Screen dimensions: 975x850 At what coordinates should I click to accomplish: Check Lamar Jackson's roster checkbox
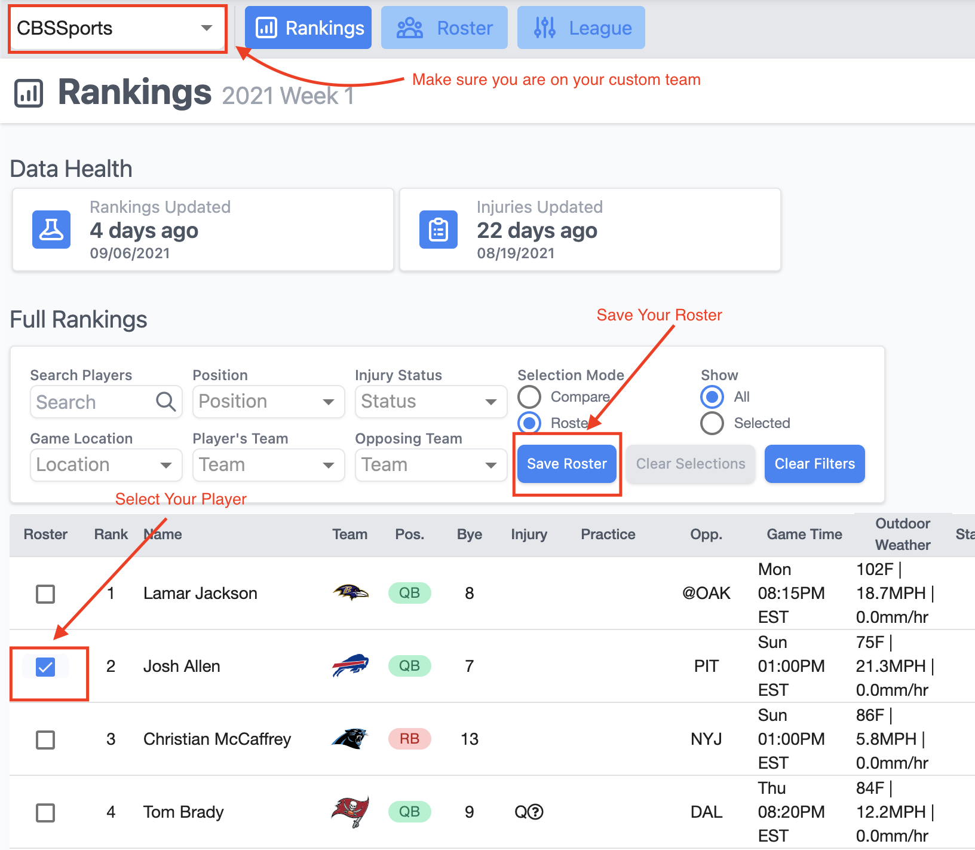(45, 594)
